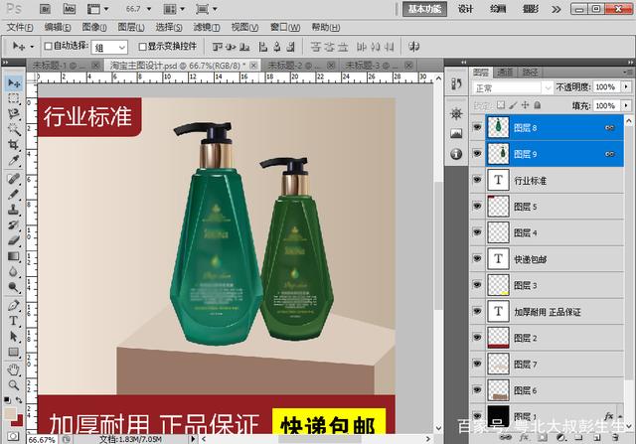Toggle visibility of 快递包邮 text layer
This screenshot has height=444, width=636.
point(477,258)
